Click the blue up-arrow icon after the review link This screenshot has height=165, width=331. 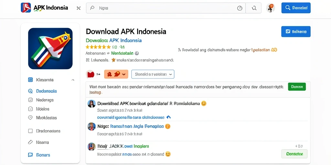[x=168, y=117]
